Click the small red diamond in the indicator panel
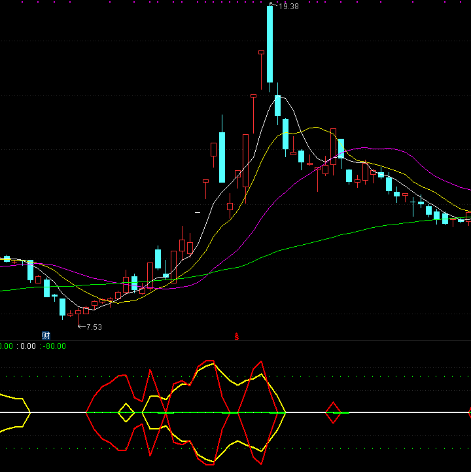The image size is (471, 472). [x=333, y=412]
